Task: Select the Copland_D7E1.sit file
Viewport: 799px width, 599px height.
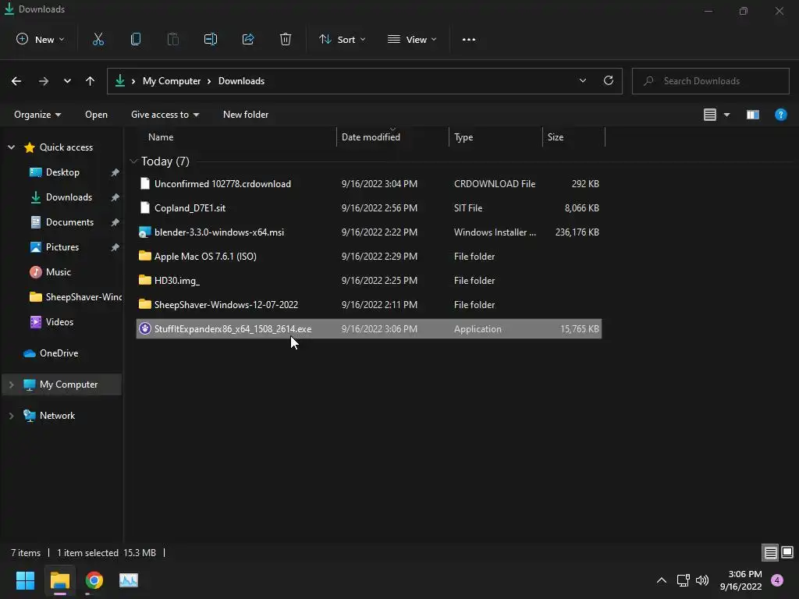Action: pos(369,207)
